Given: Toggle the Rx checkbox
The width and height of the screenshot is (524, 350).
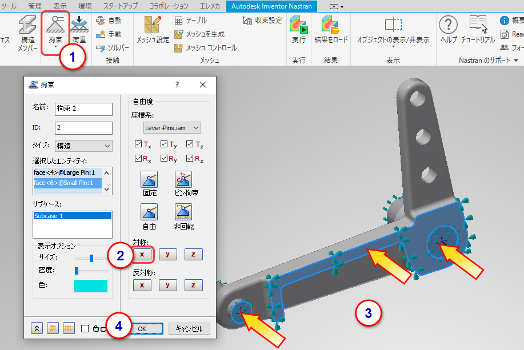Looking at the screenshot, I should [138, 158].
